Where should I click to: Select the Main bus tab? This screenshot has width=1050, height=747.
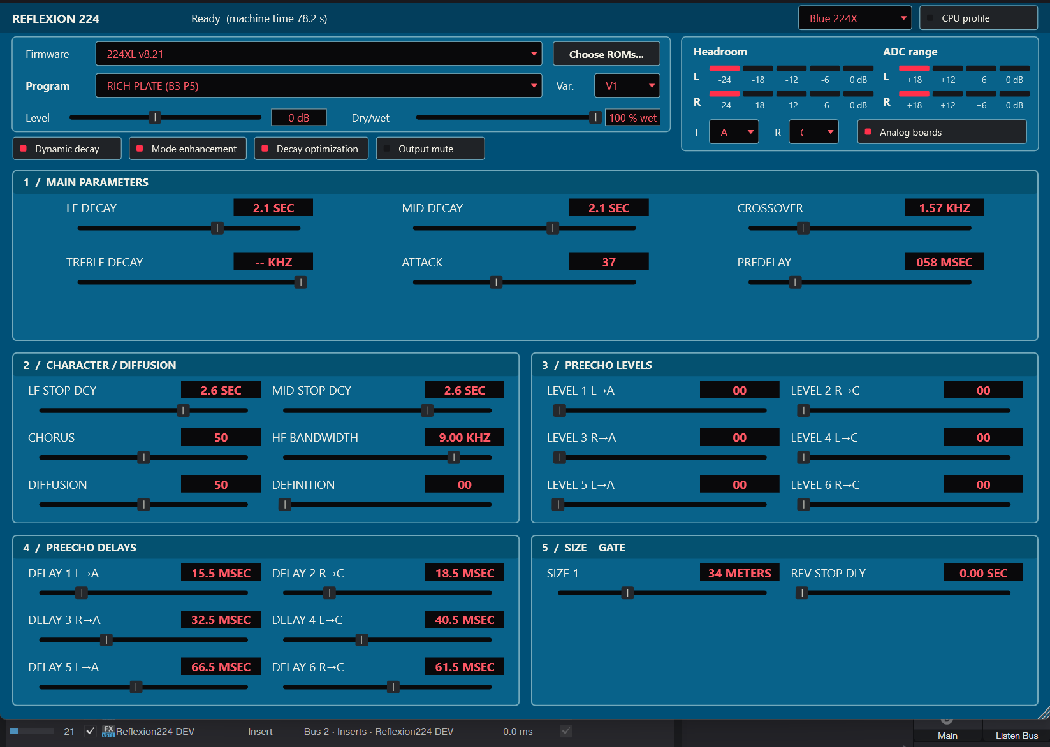947,736
